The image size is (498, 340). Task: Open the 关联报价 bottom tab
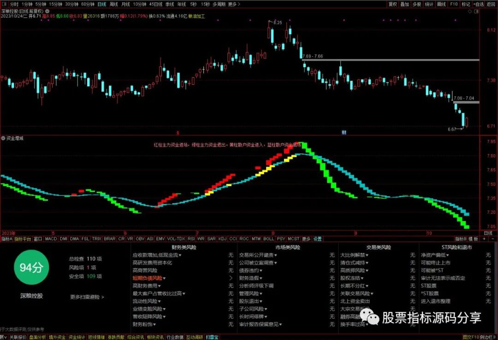click(x=18, y=337)
